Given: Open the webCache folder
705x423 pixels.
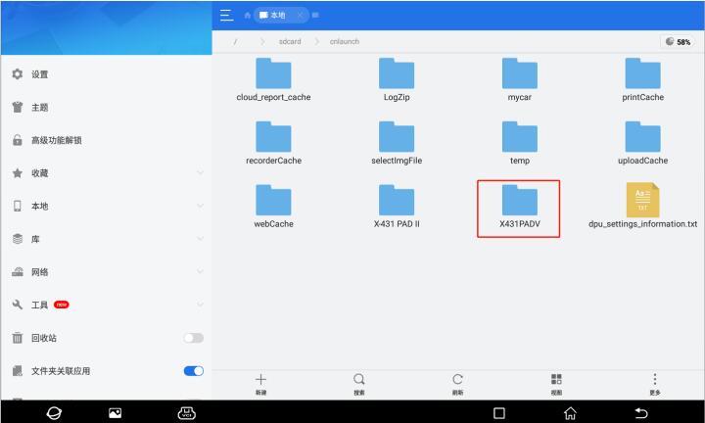Looking at the screenshot, I should (273, 207).
